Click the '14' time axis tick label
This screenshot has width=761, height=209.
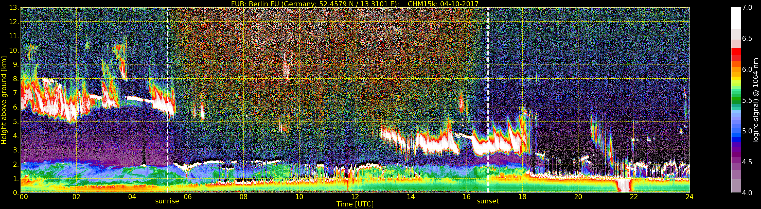coord(411,197)
